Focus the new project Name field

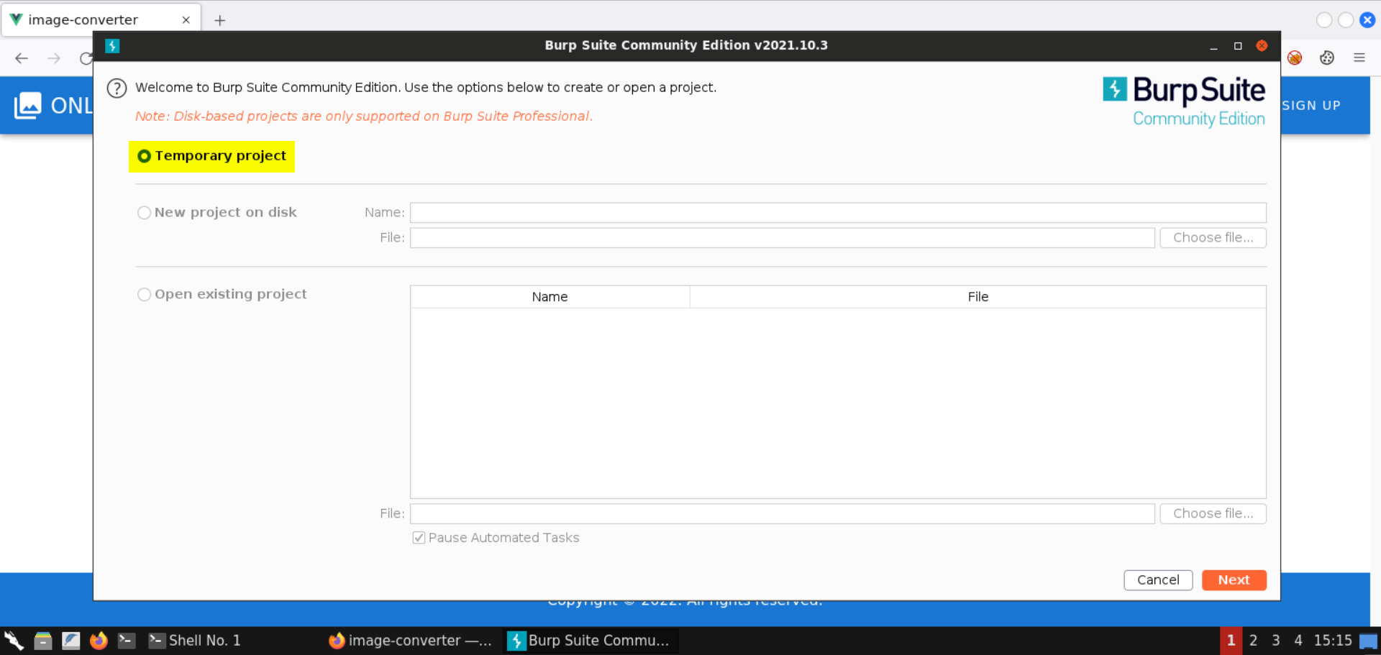(x=838, y=213)
